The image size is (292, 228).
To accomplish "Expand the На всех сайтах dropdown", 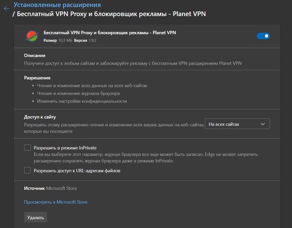I will (237, 124).
